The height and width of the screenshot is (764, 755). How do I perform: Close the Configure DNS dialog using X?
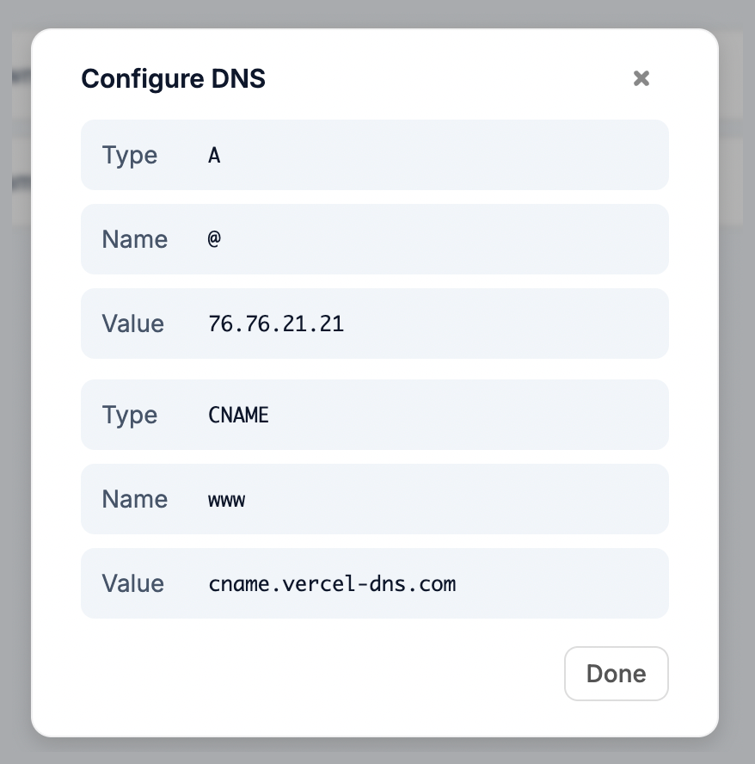[641, 78]
